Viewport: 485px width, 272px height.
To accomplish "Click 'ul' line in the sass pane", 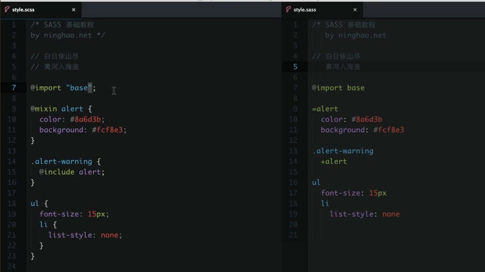I will tap(316, 182).
